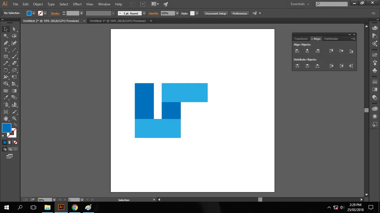This screenshot has height=213, width=380.
Task: Expand the stroke weight dropdown
Action: coord(81,13)
